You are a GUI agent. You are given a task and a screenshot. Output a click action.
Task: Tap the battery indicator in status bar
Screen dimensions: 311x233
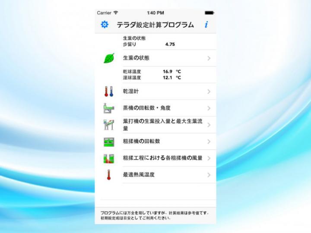pyautogui.click(x=209, y=13)
